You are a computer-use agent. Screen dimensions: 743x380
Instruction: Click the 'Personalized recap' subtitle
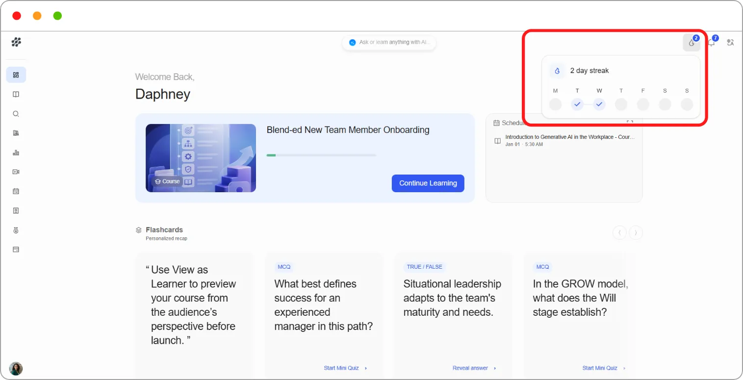(166, 238)
